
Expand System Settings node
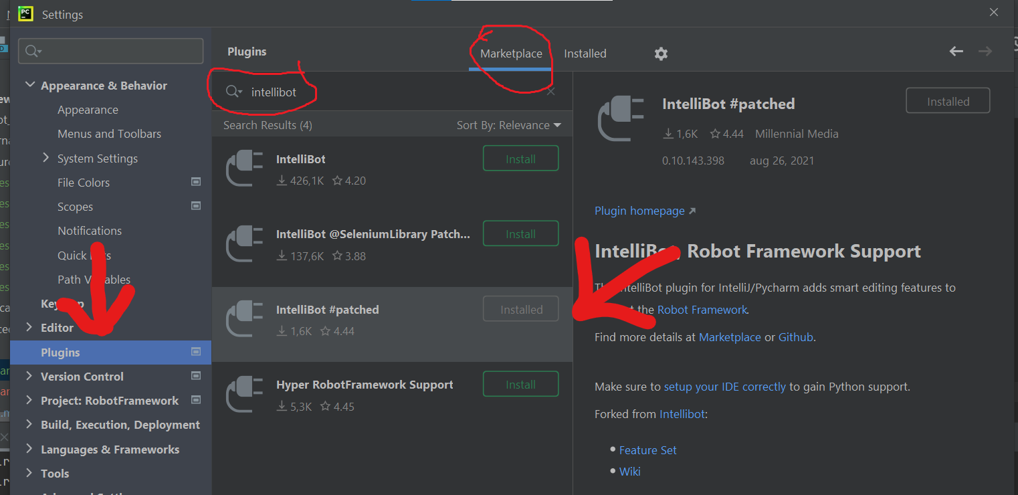coord(45,158)
